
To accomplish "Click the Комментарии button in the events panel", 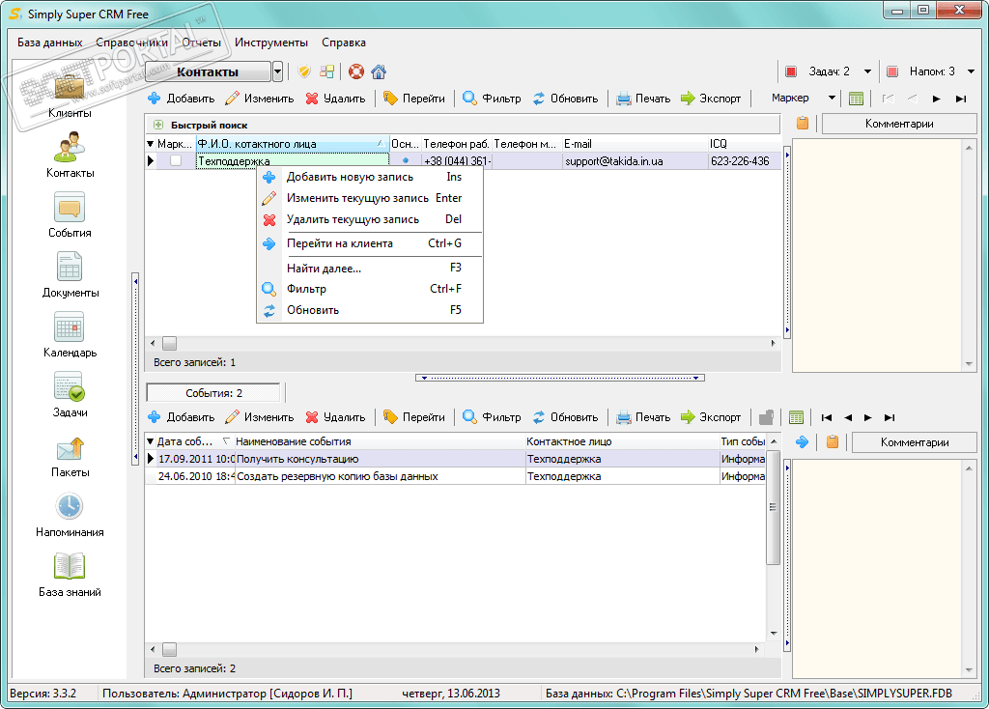I will (915, 442).
